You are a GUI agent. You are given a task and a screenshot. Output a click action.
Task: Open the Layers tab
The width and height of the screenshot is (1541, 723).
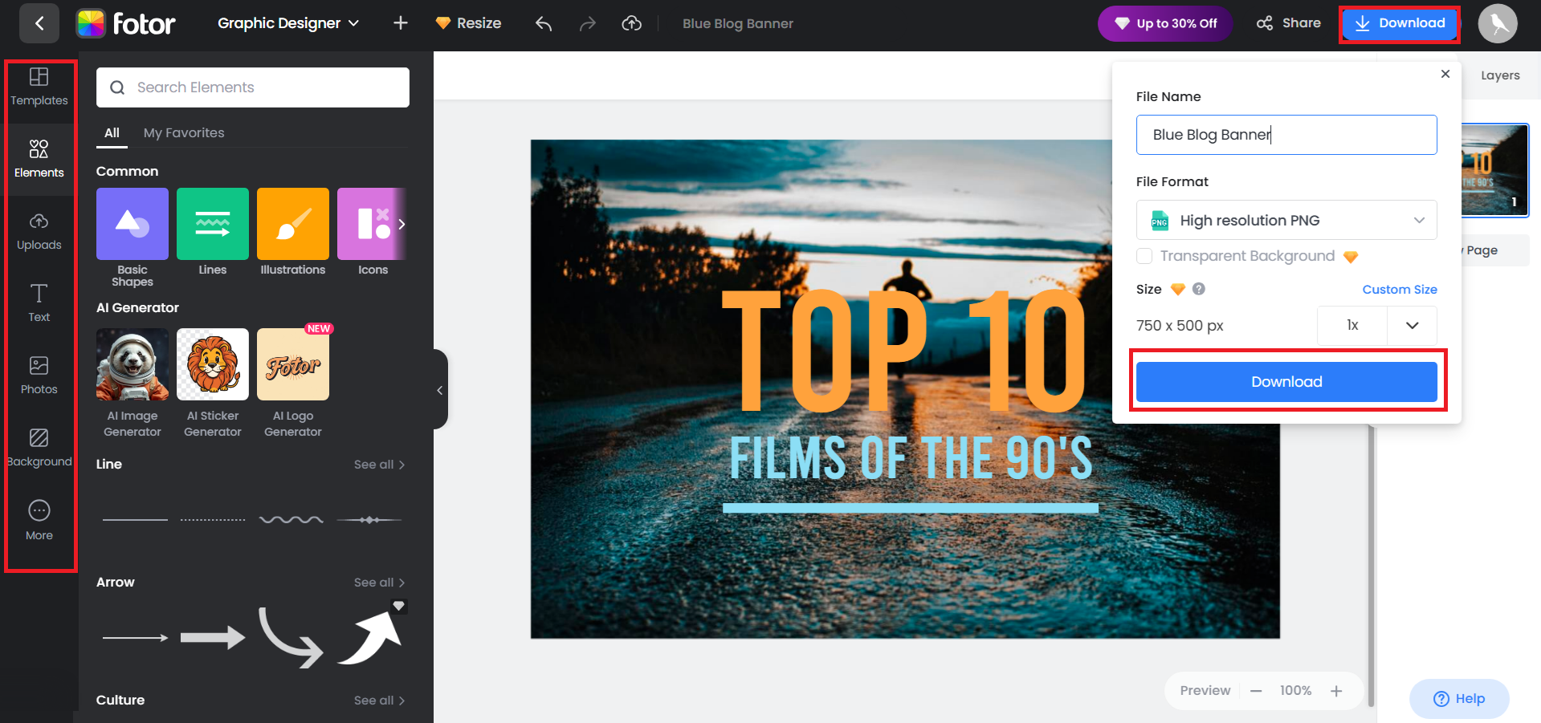tap(1500, 75)
